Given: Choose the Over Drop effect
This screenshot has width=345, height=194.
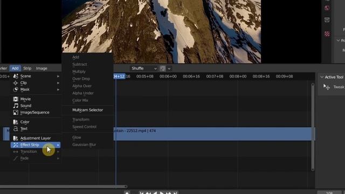Looking at the screenshot, I should pos(88,79).
